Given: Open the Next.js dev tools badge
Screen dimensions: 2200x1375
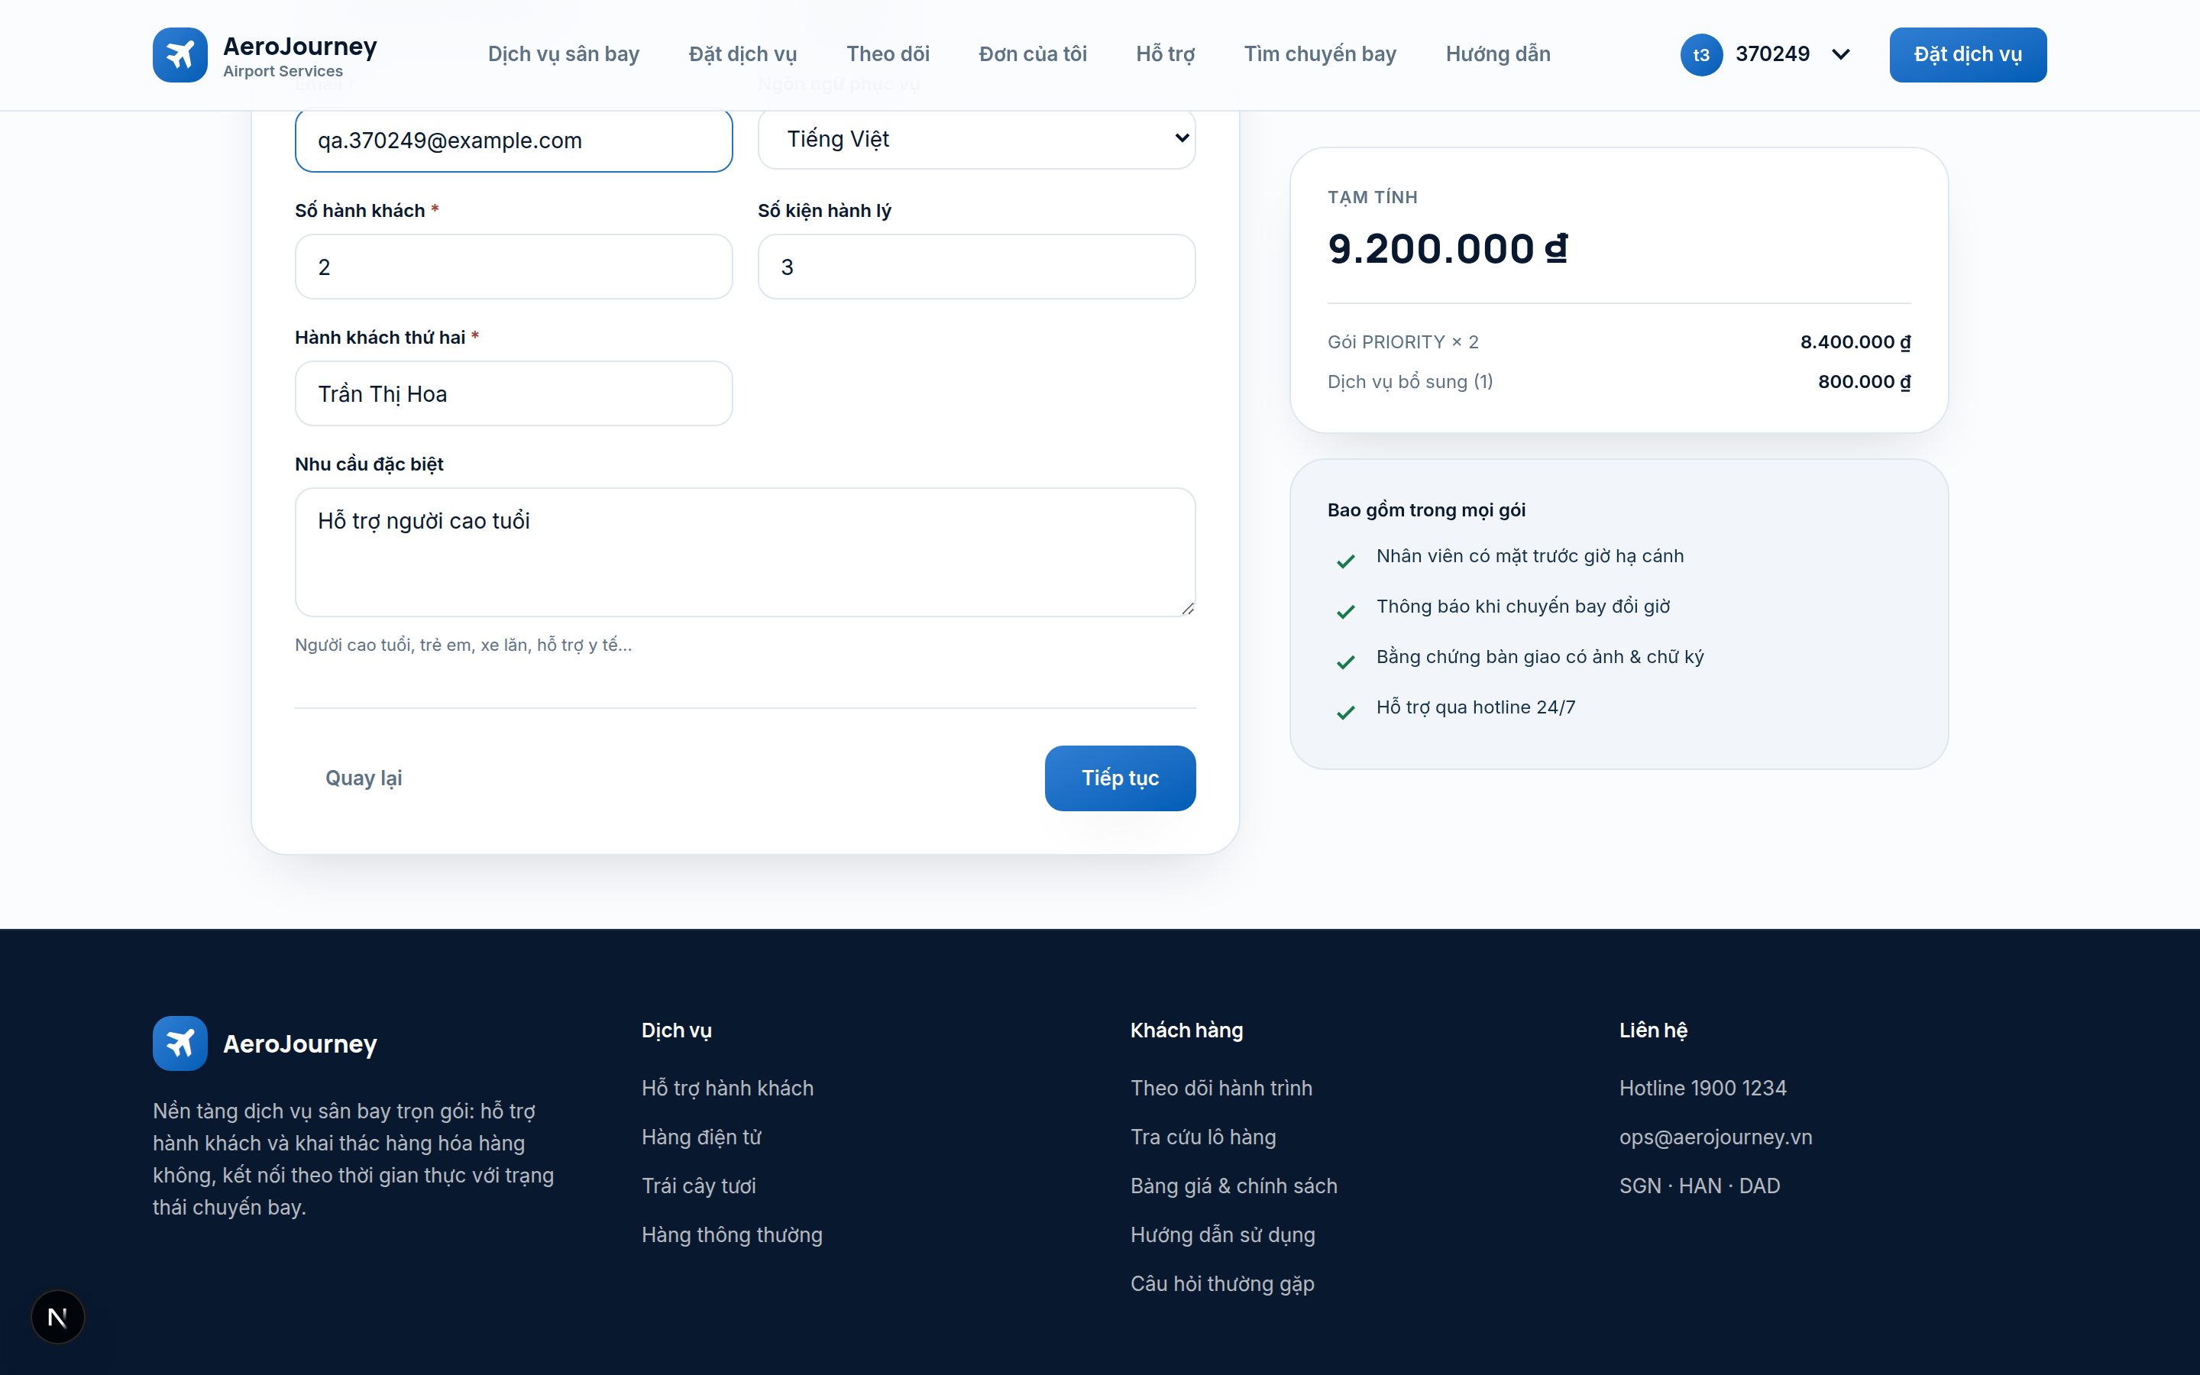Looking at the screenshot, I should click(x=57, y=1316).
